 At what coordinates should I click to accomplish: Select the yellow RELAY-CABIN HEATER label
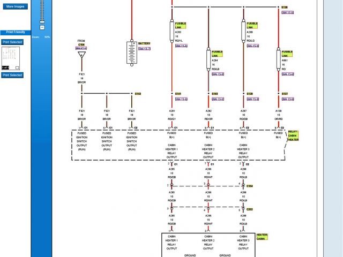pyautogui.click(x=293, y=135)
